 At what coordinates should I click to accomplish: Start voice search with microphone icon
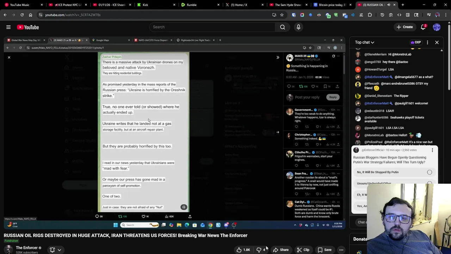[x=298, y=27]
